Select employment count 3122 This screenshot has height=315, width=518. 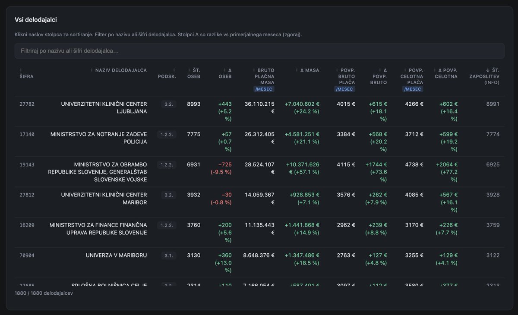pos(493,255)
